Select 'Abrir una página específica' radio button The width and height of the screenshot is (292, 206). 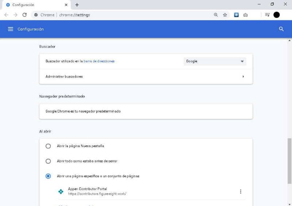pyautogui.click(x=48, y=176)
